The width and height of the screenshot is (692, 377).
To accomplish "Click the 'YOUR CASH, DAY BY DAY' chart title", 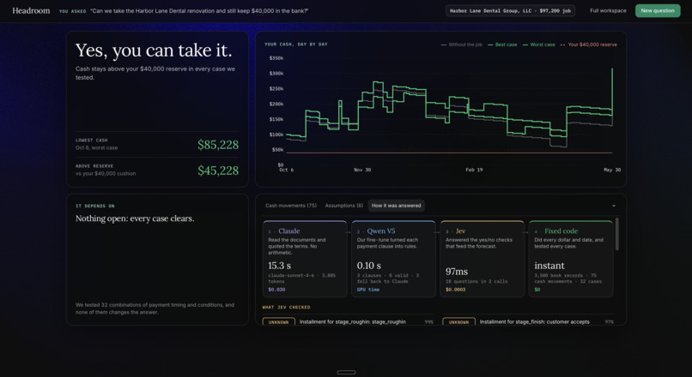I will (295, 45).
